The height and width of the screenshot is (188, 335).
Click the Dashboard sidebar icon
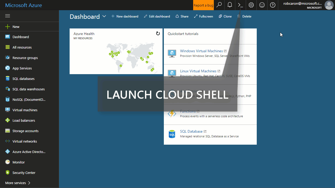pyautogui.click(x=8, y=37)
